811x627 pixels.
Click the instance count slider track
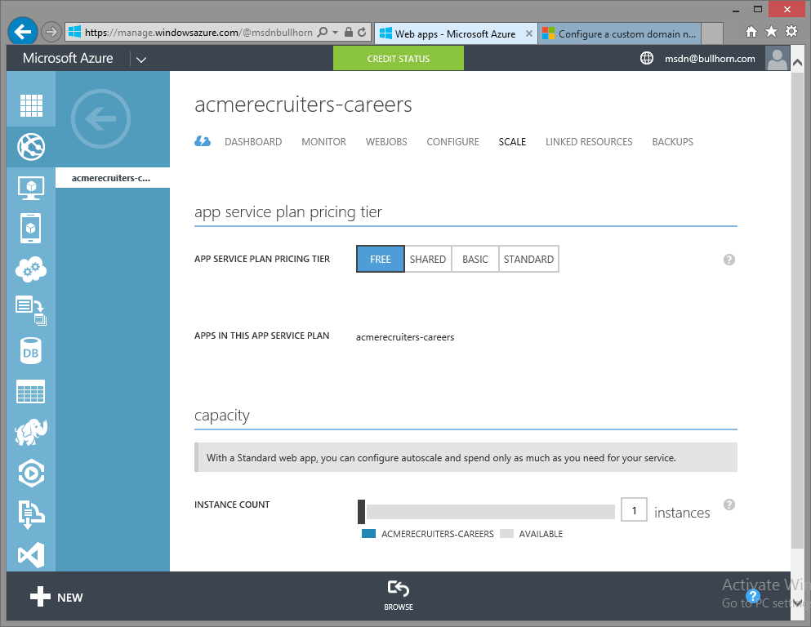[x=490, y=512]
